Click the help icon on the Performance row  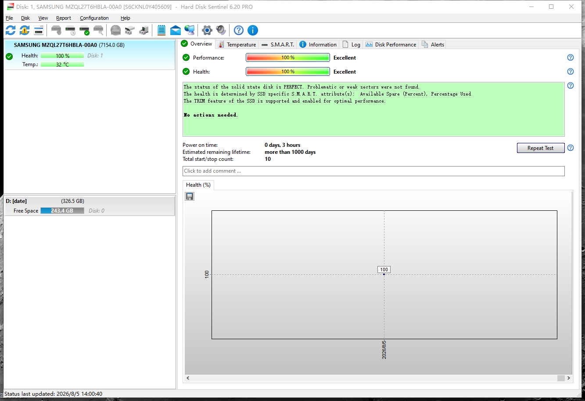tap(571, 57)
